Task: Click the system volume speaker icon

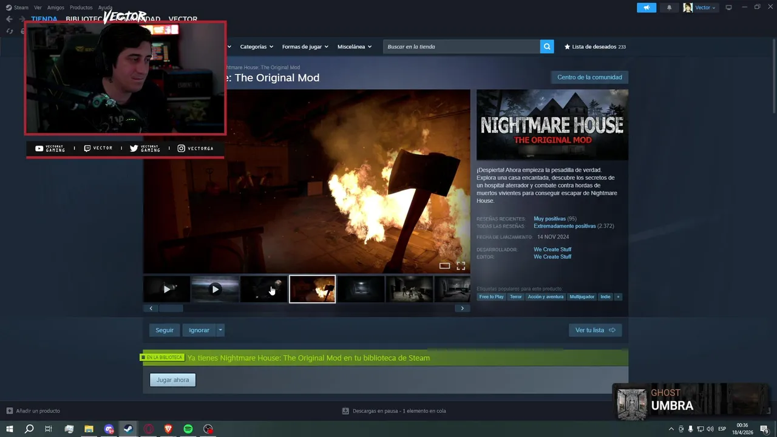Action: click(710, 429)
